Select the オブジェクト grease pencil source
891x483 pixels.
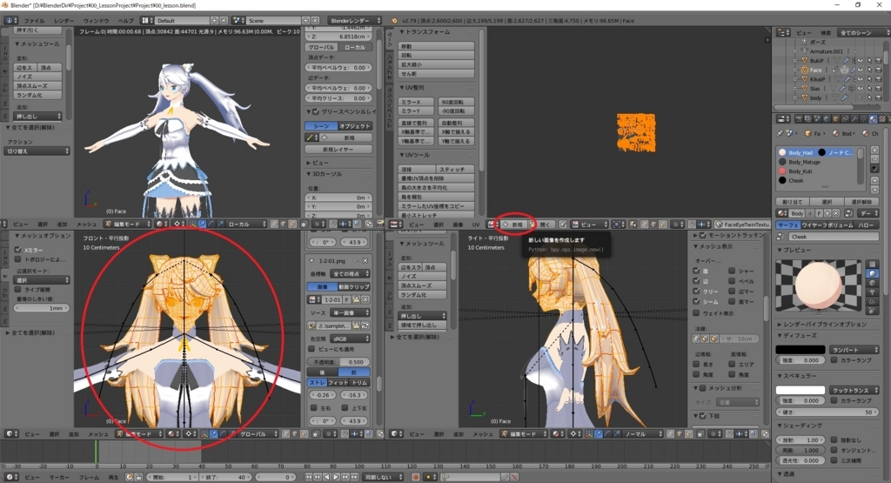pyautogui.click(x=355, y=126)
